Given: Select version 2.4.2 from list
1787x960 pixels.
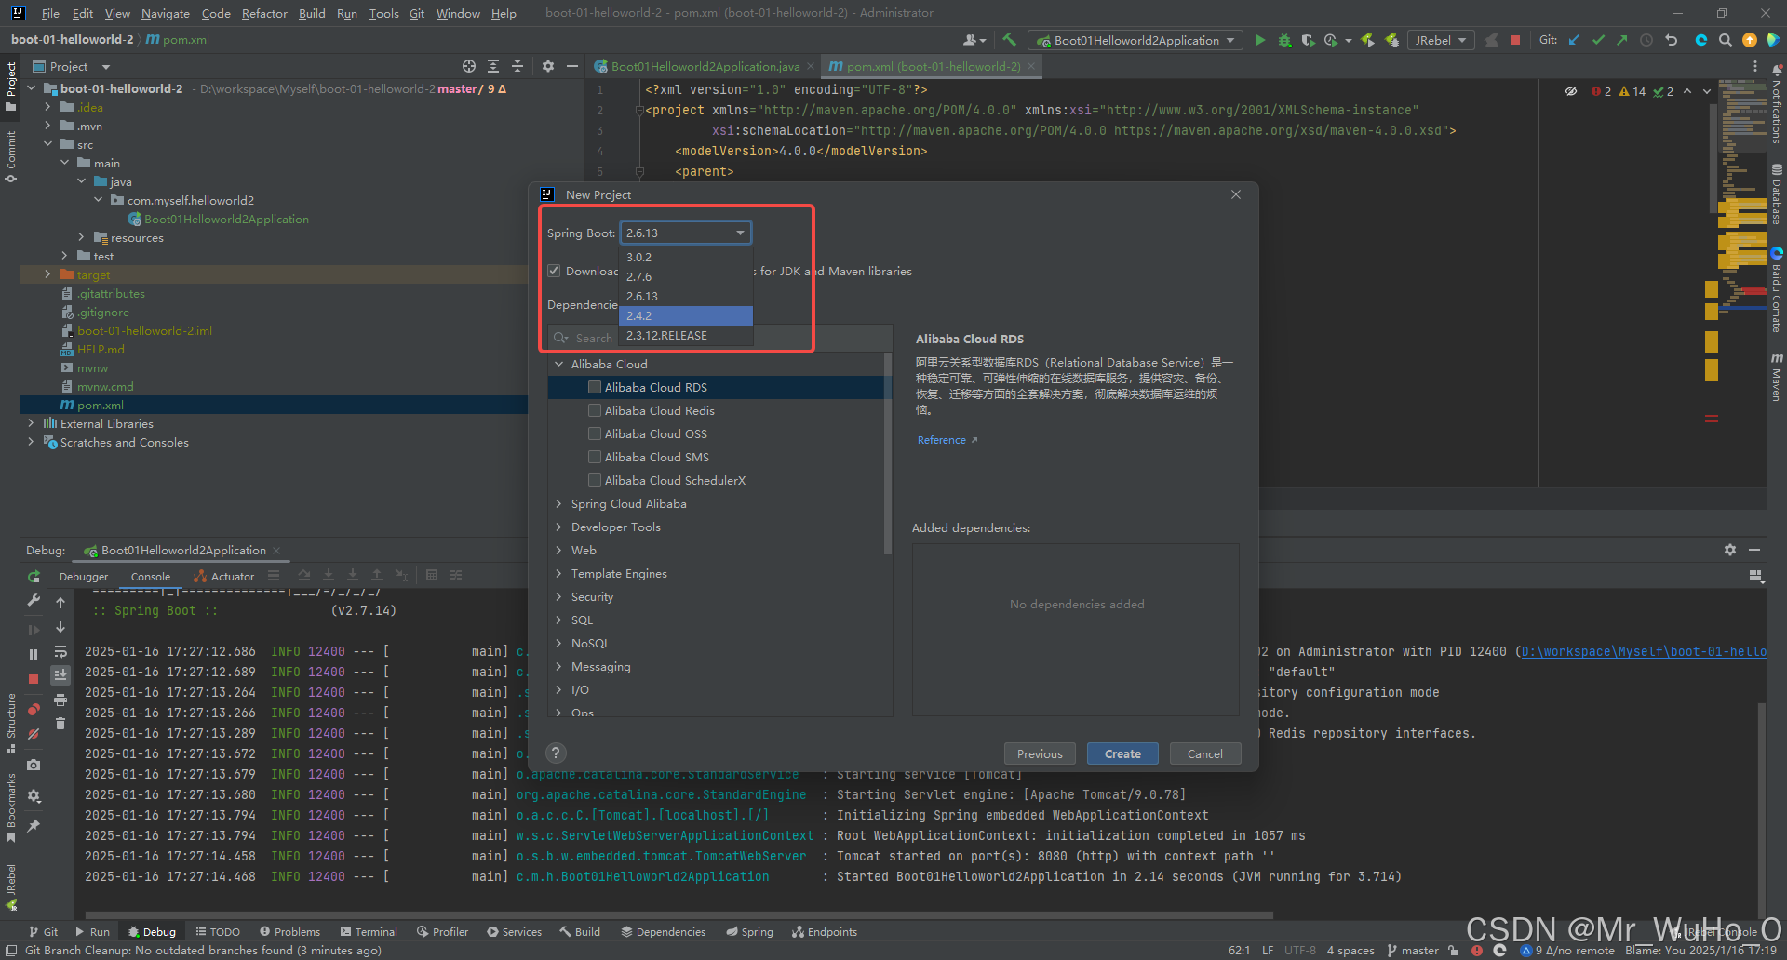Looking at the screenshot, I should coord(686,315).
